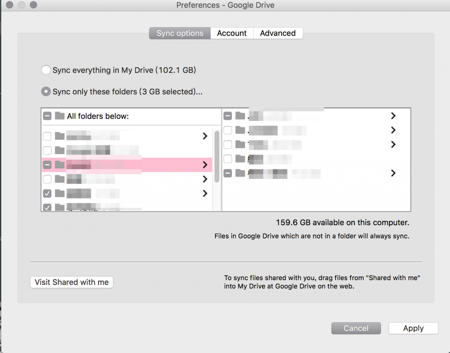Image resolution: width=450 pixels, height=353 pixels.
Task: Click the folder icon beside All folders below
Action: point(60,116)
